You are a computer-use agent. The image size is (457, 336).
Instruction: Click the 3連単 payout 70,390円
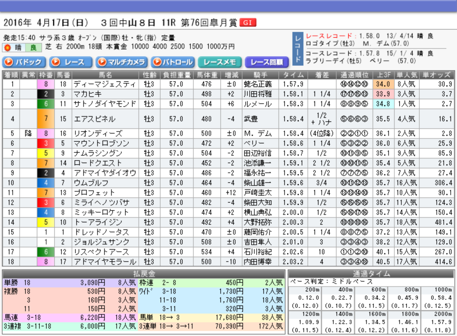coord(229,326)
